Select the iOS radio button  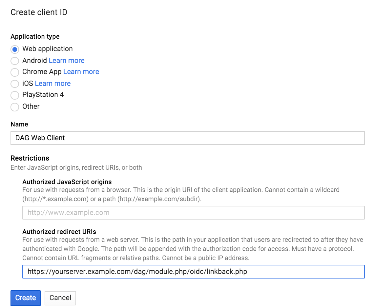[14, 84]
